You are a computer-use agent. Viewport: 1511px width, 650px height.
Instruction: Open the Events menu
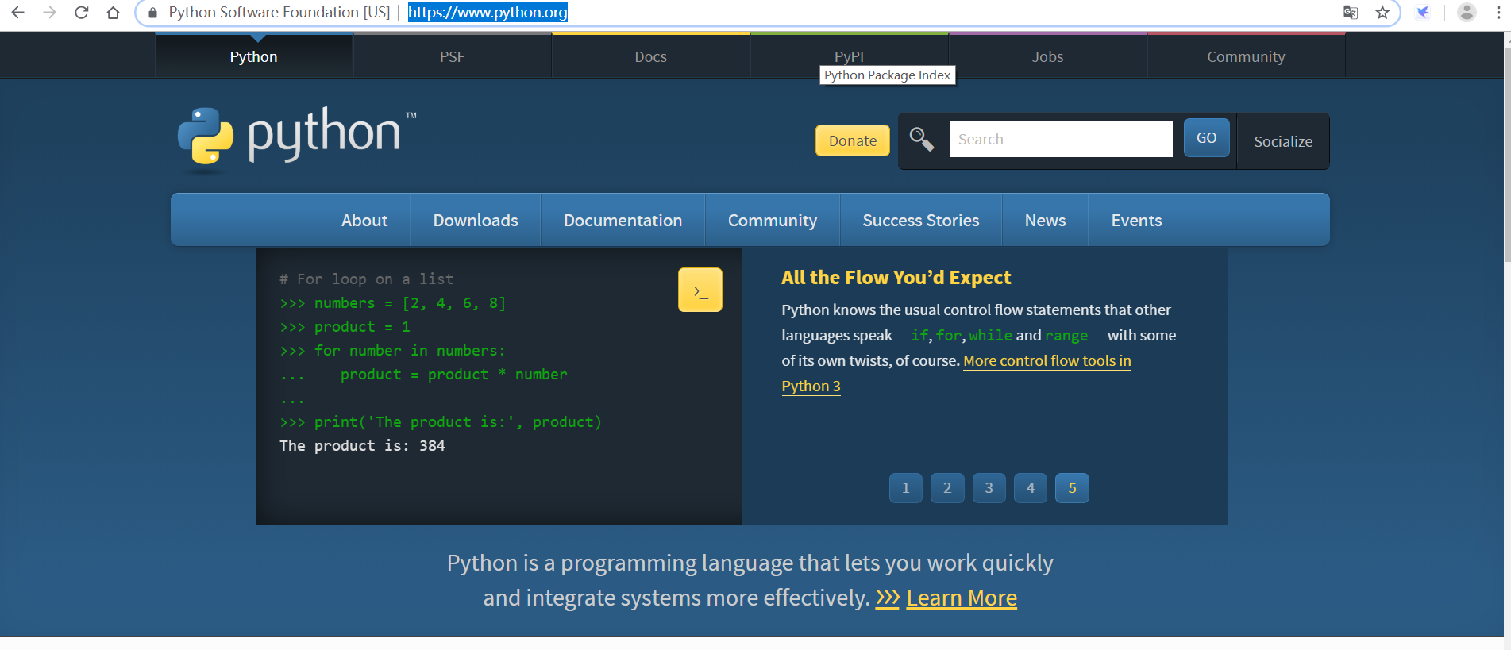point(1137,221)
